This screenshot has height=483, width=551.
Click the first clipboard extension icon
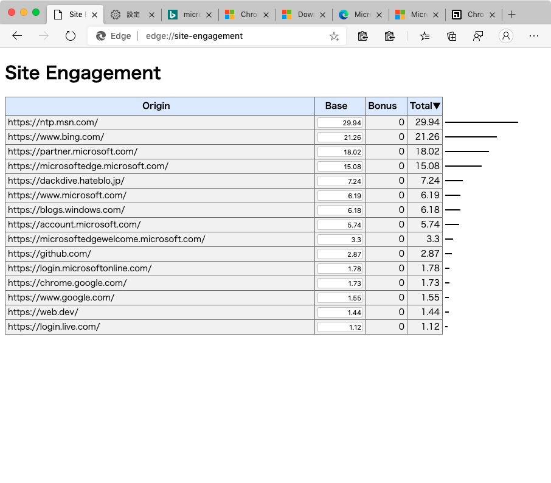(x=362, y=36)
